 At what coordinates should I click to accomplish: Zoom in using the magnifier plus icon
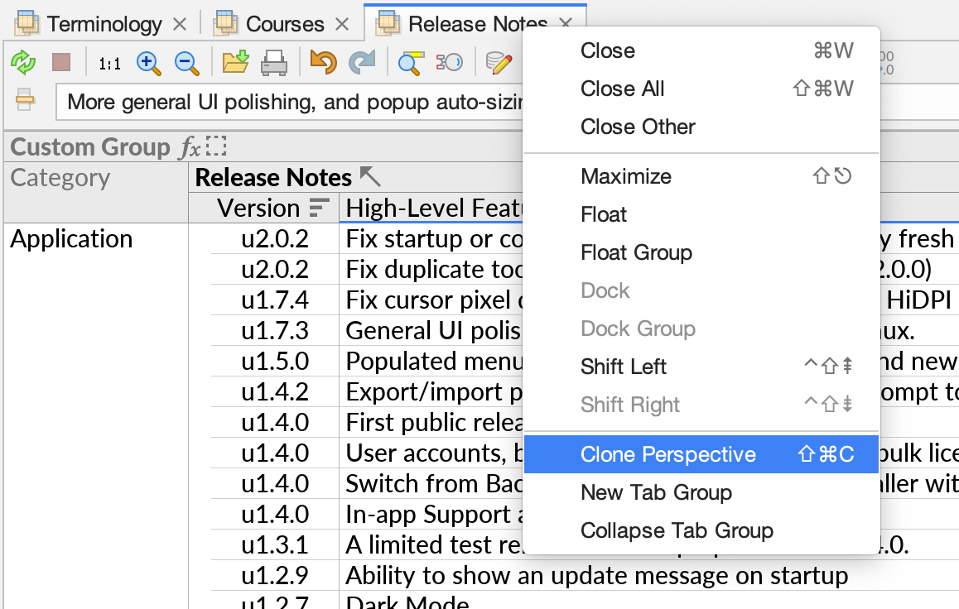[149, 64]
